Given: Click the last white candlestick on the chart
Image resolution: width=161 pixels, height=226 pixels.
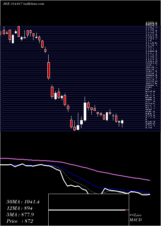Looking at the screenshot, I should pos(122,122).
